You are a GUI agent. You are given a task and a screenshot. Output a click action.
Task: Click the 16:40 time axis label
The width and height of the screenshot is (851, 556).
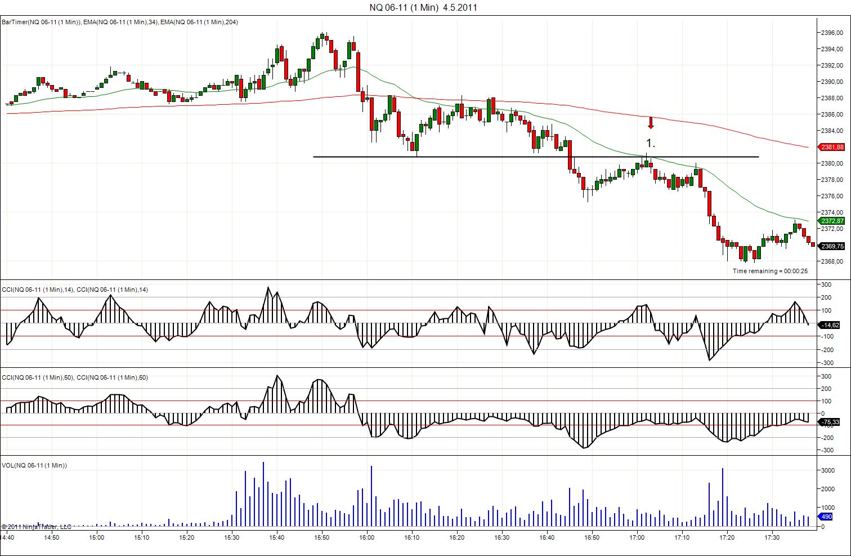[547, 537]
